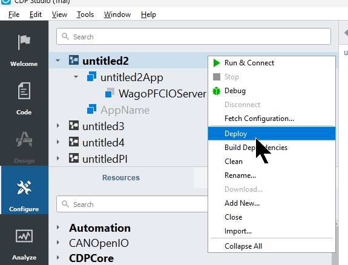
Task: Collapse the untitled2 project tree
Action: [x=57, y=61]
